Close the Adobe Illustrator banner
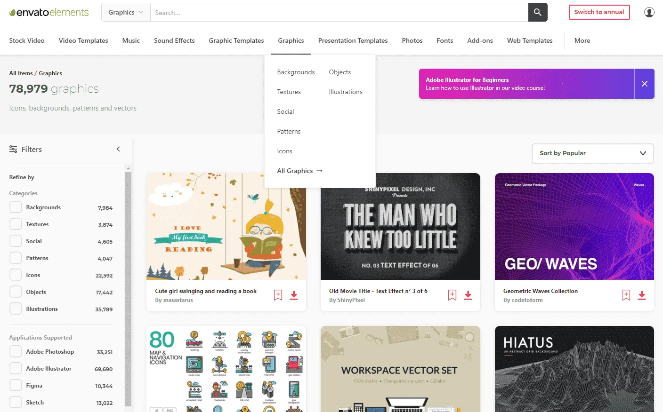663x412 pixels. pos(645,84)
